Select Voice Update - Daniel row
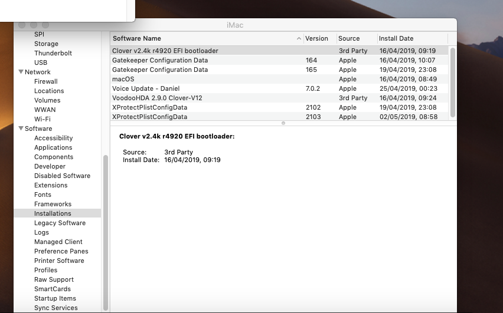 [279, 88]
